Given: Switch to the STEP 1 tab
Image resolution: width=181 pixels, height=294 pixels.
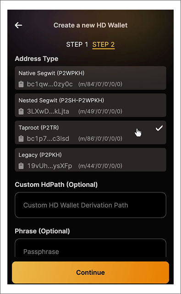Looking at the screenshot, I should coord(77,44).
